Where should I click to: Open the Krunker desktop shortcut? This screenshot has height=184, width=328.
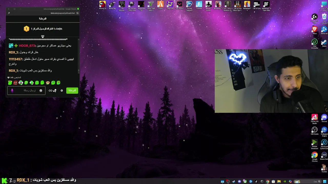[324, 168]
